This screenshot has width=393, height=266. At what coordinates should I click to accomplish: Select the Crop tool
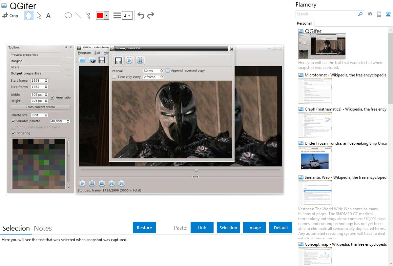click(10, 15)
